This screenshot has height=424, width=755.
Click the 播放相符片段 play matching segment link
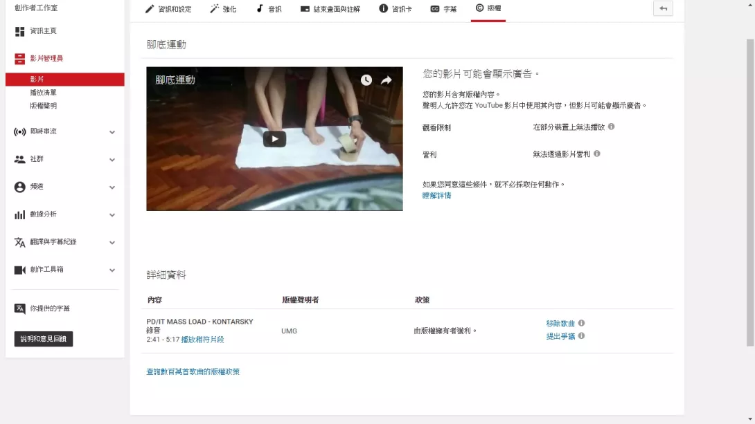[202, 340]
